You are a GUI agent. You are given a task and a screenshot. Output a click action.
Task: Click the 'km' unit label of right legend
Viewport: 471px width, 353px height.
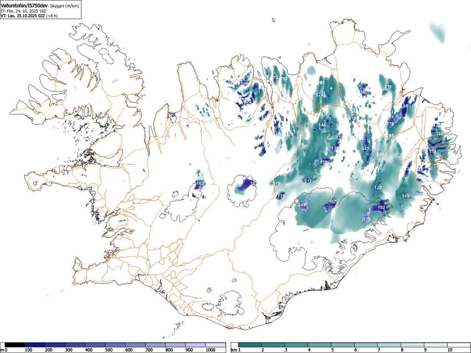coord(234,350)
